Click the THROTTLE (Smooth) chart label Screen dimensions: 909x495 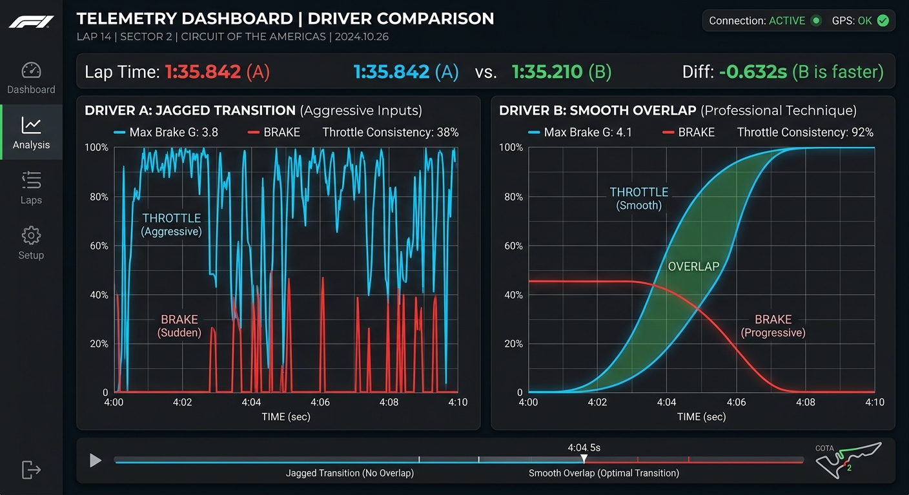[639, 199]
